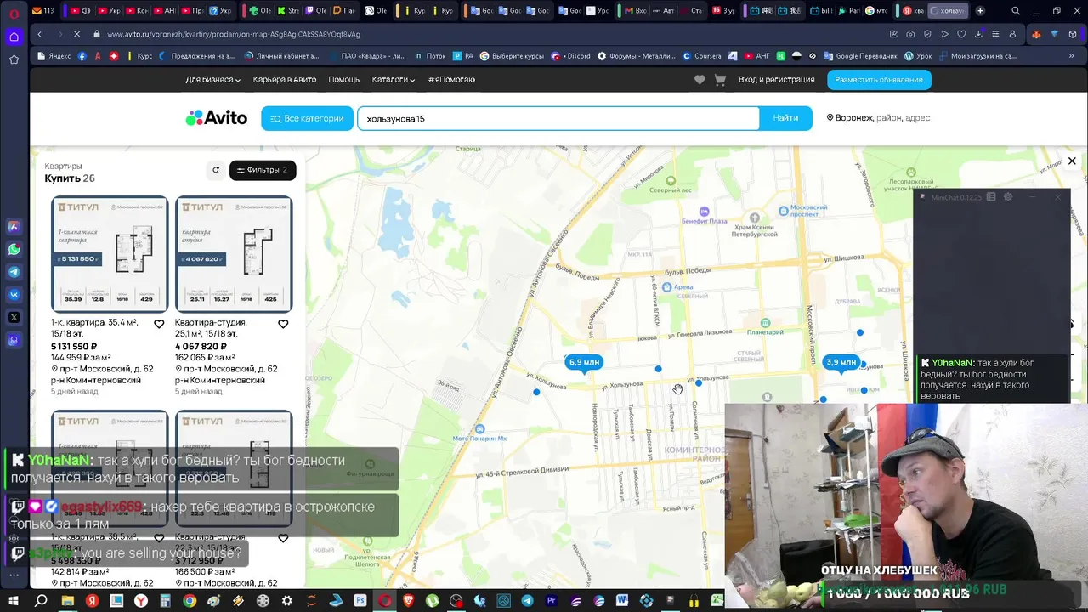Open Opera bookmarks star in sidebar

[14, 59]
